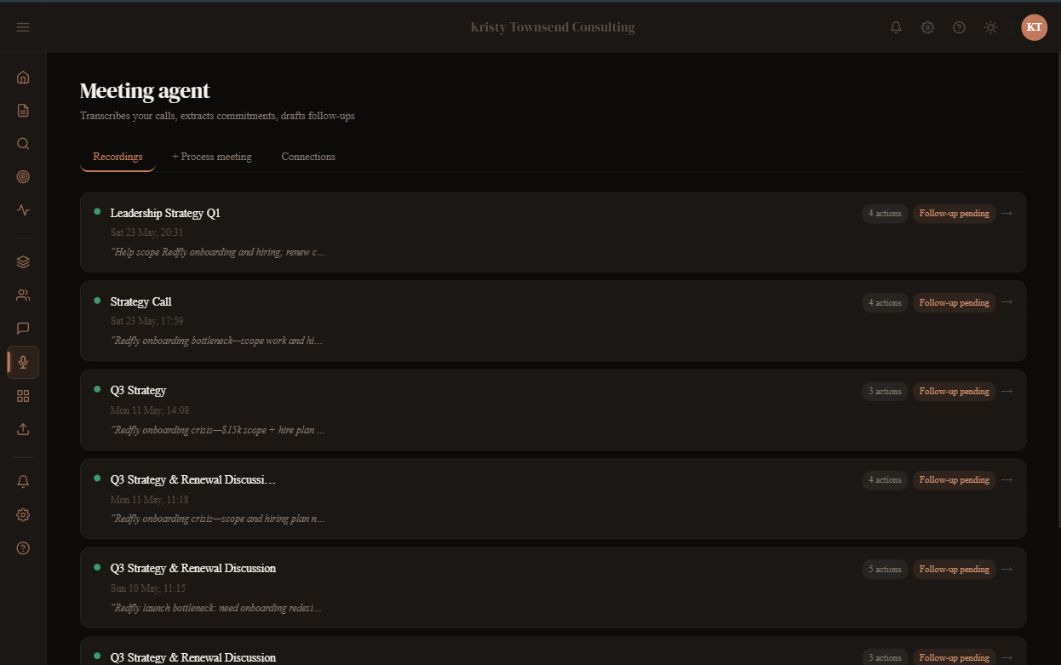Click the Kristy Townsend Consulting header title
The image size is (1061, 665).
coord(553,27)
